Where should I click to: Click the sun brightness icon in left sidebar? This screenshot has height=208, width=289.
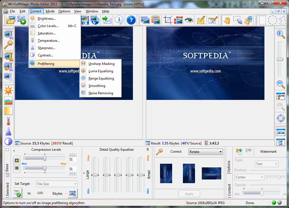tap(8, 91)
